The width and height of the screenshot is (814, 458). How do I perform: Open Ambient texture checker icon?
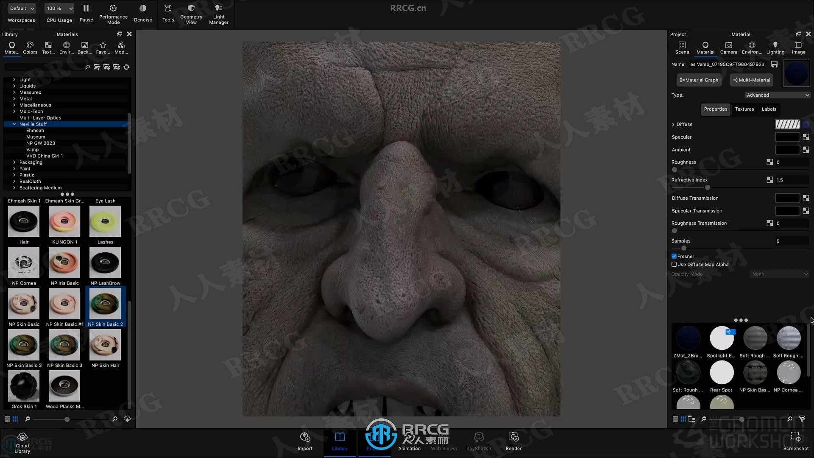806,150
